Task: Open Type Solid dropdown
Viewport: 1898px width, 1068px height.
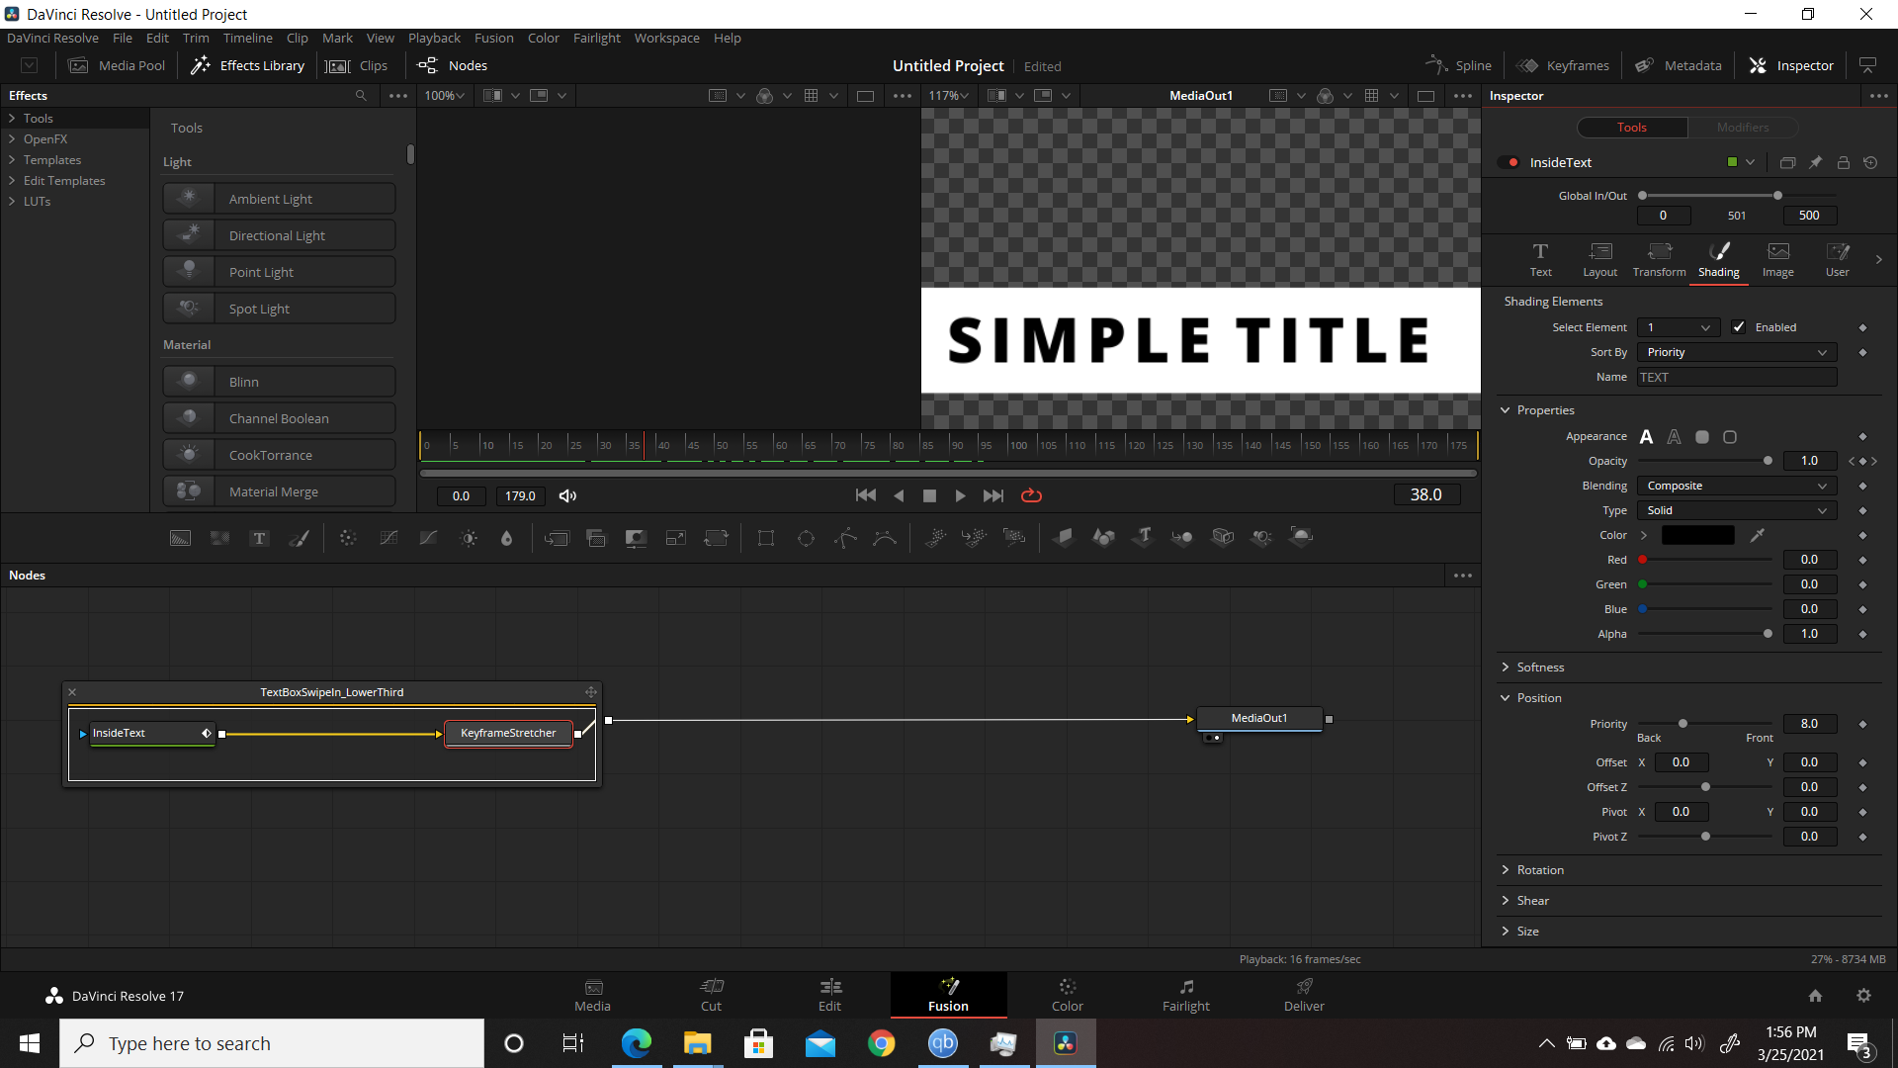Action: [1737, 510]
